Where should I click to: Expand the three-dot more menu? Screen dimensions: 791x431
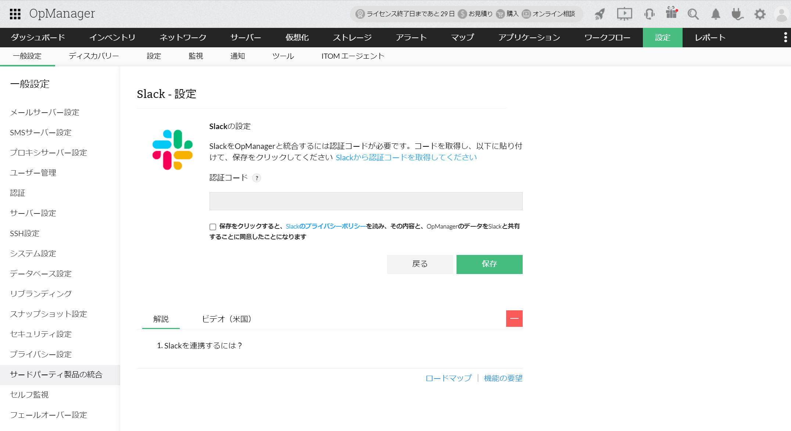785,37
